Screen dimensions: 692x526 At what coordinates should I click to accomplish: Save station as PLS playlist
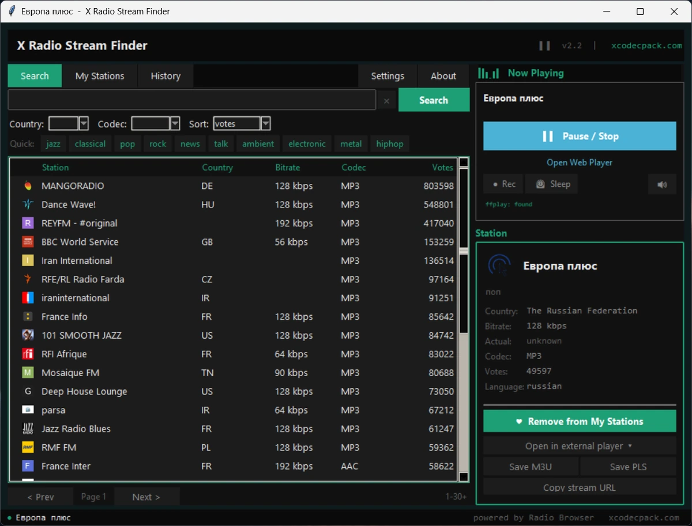628,467
